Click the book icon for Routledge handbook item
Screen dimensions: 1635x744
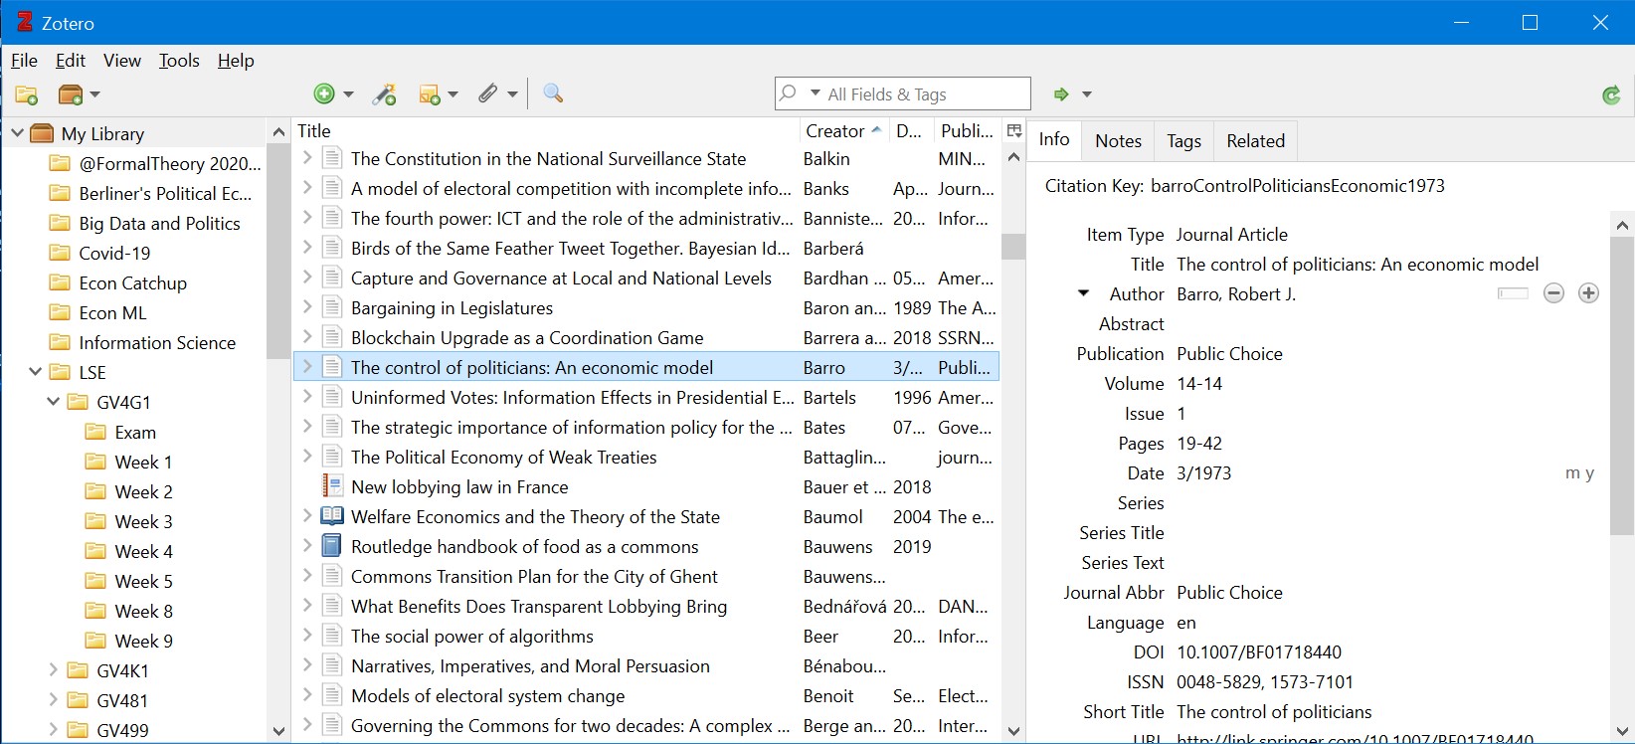click(x=332, y=546)
